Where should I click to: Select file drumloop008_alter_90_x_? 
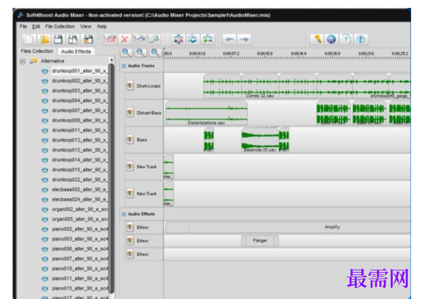pyautogui.click(x=80, y=121)
